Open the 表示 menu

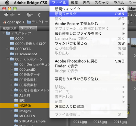click(86, 3)
